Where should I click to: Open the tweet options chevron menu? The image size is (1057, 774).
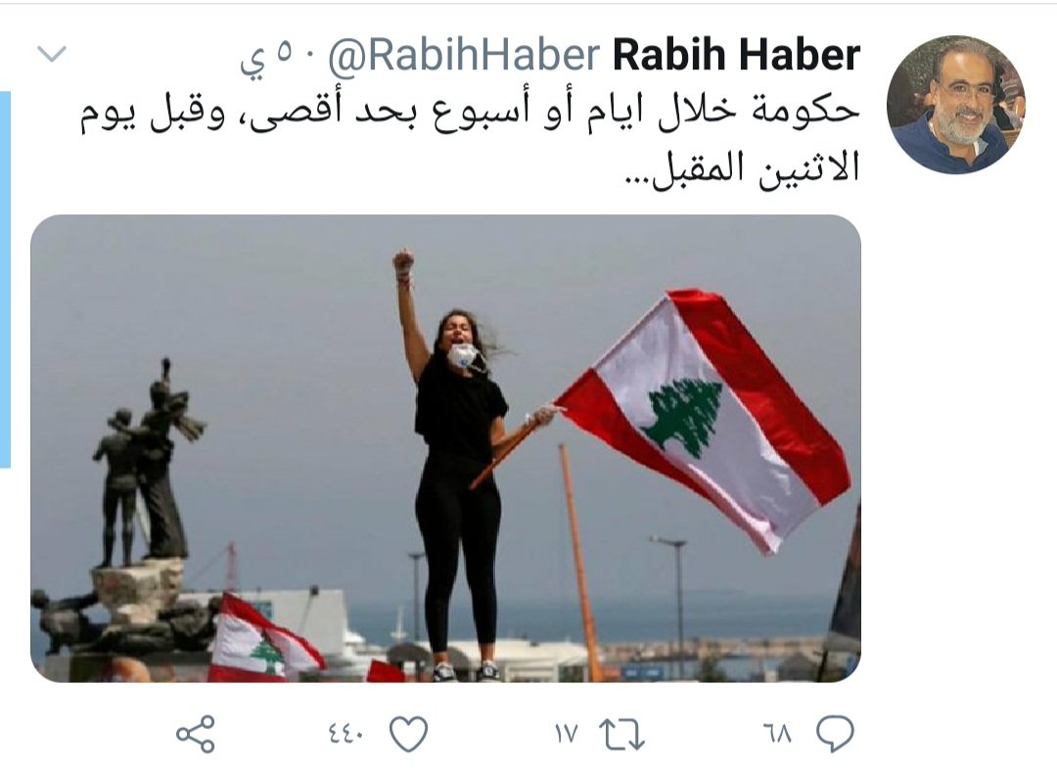(x=52, y=53)
